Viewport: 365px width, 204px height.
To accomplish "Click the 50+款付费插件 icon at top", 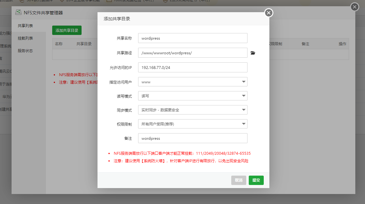I will point(21,1).
